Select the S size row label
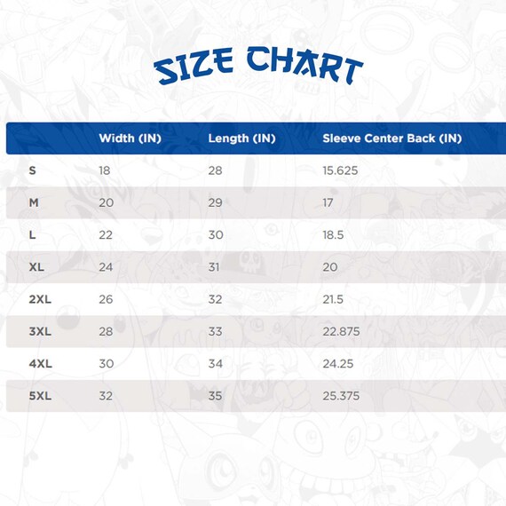Image resolution: width=506 pixels, height=506 pixels. [x=32, y=170]
